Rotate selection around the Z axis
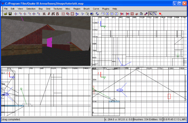Image resolution: width=188 pixels, height=123 pixels. point(38,14)
